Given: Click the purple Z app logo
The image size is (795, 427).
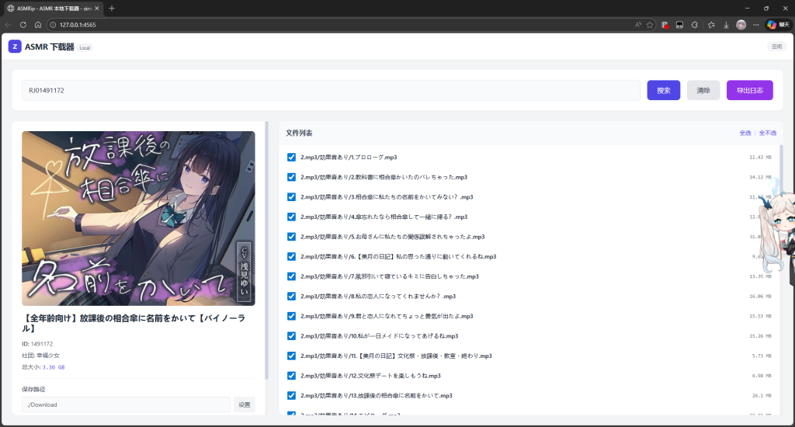Looking at the screenshot, I should tap(15, 47).
